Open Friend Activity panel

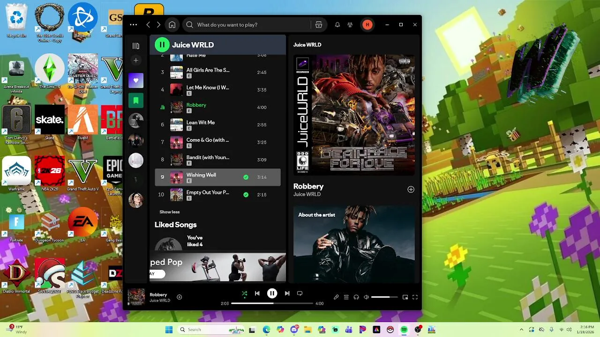click(x=350, y=25)
